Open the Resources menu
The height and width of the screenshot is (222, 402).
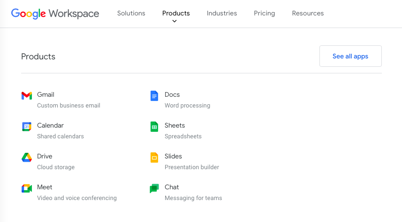[308, 13]
